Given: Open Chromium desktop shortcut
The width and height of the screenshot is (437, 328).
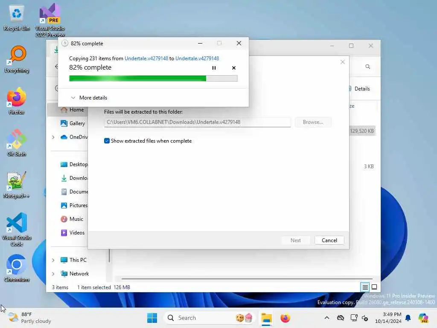Looking at the screenshot, I should pos(17,268).
